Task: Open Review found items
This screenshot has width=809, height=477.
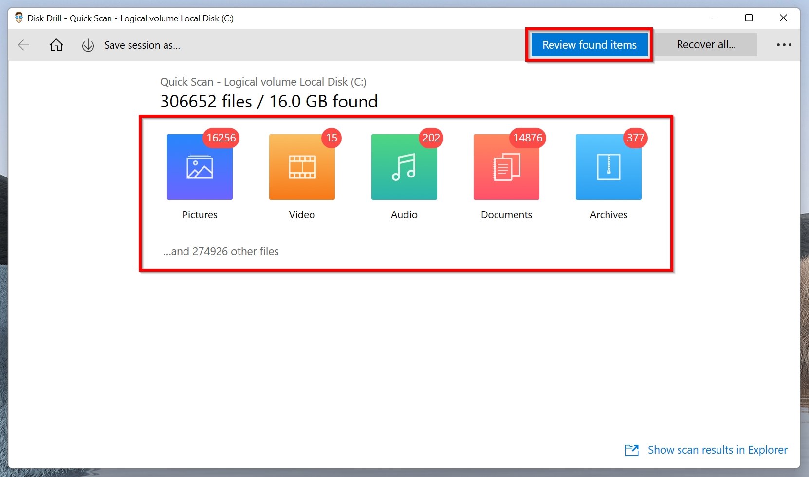Action: coord(589,45)
